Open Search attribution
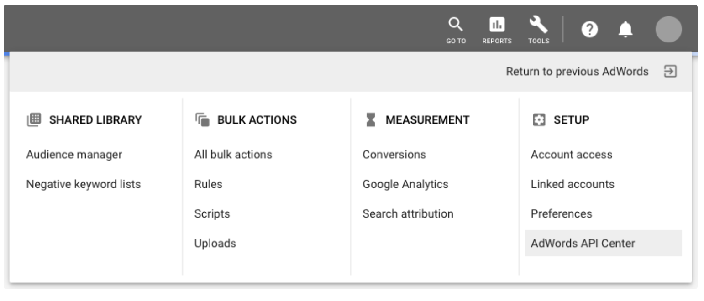Screen dimensions: 704x301 tap(408, 214)
